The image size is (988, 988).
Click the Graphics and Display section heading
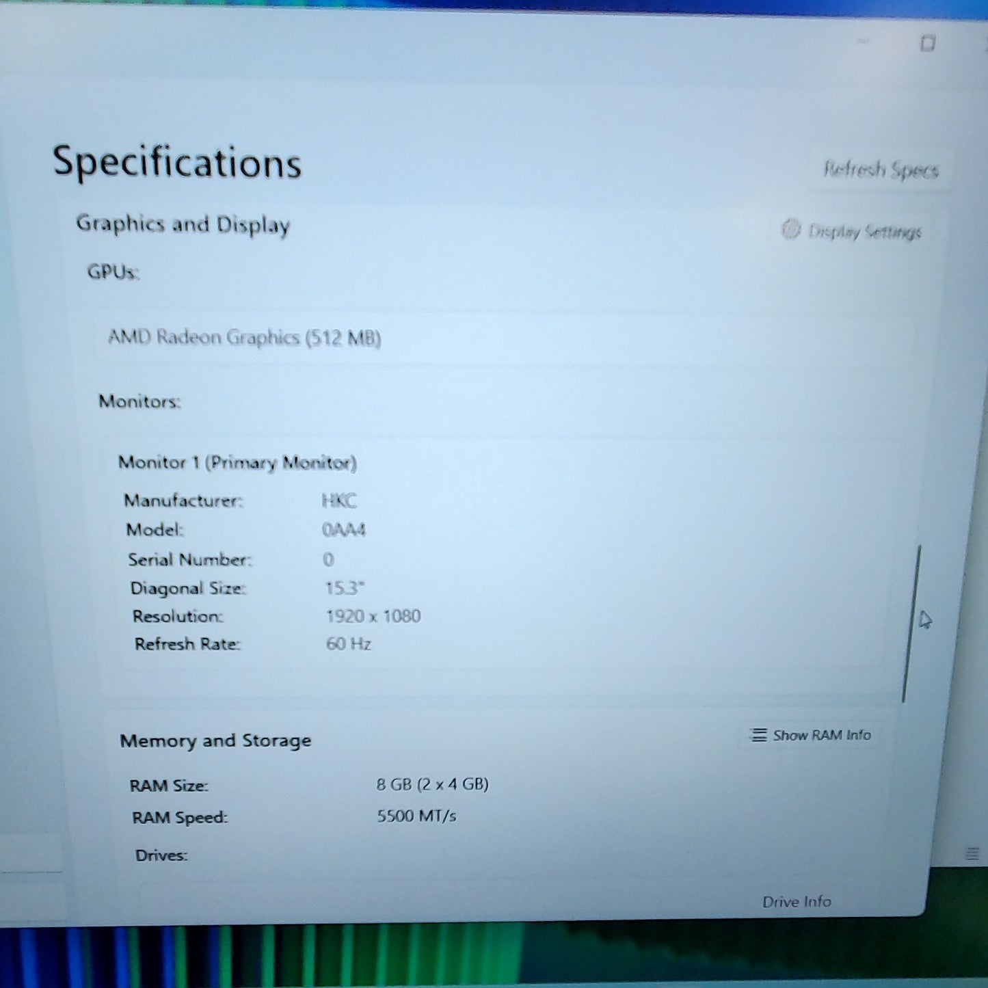click(x=183, y=224)
